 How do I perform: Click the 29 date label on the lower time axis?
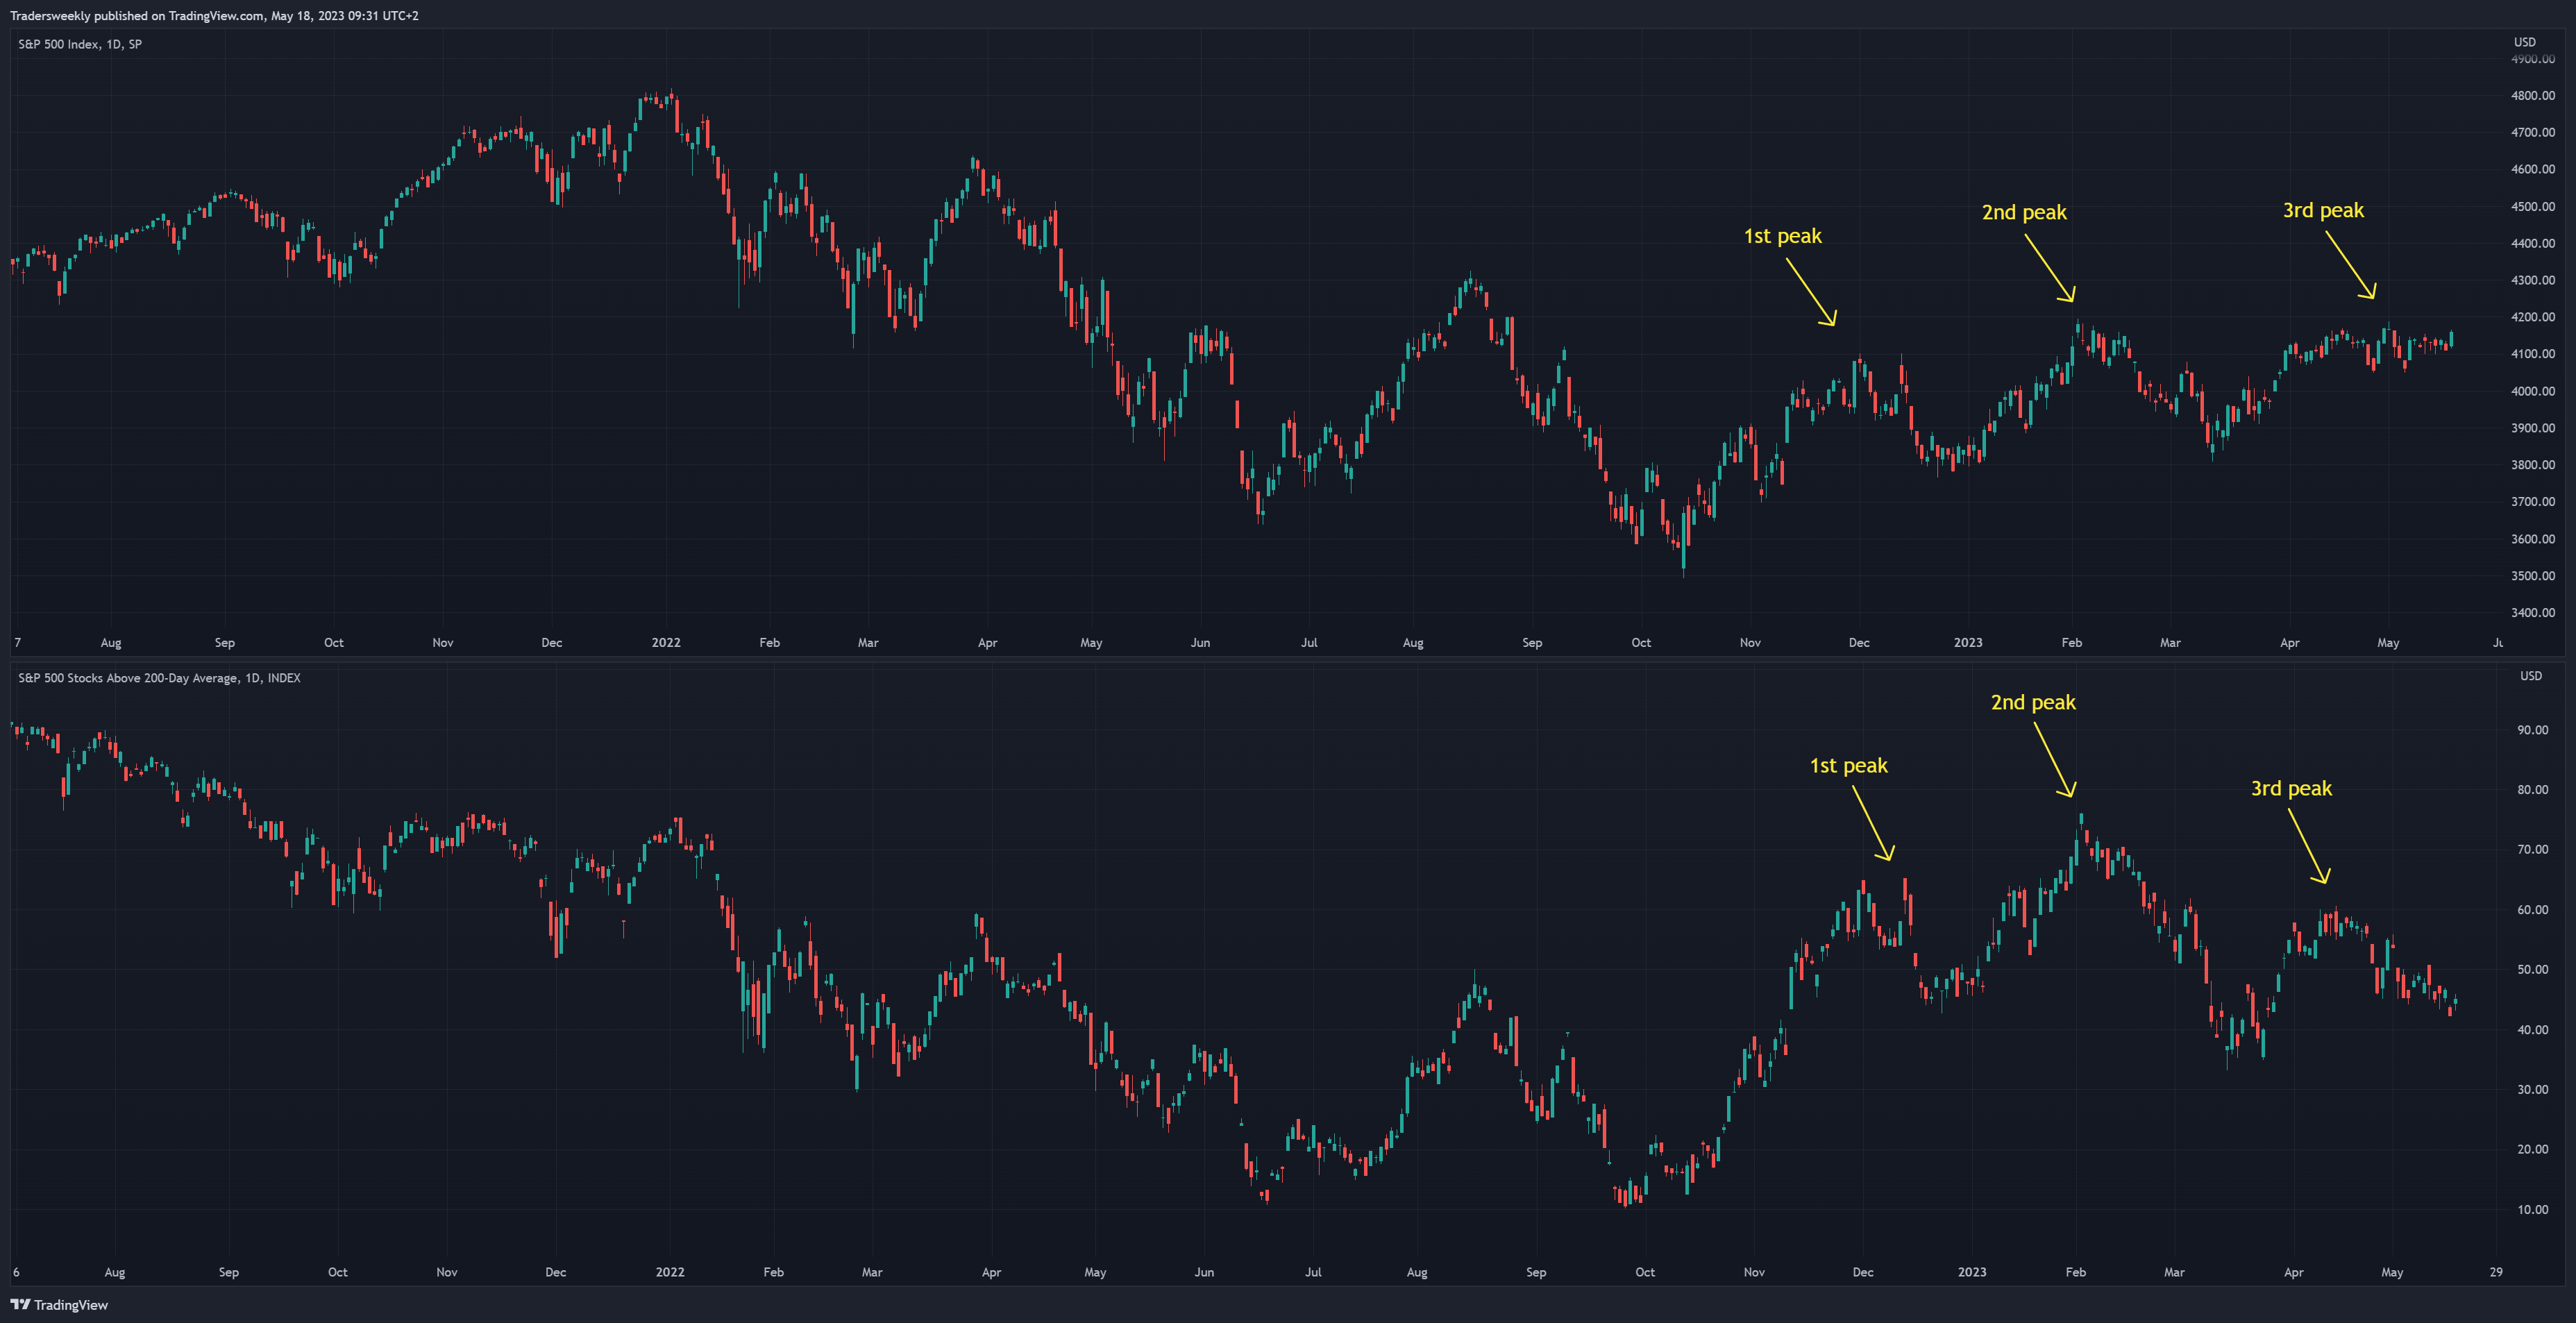2496,1273
